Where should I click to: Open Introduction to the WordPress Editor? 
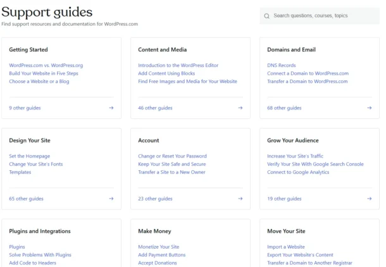[x=178, y=65]
